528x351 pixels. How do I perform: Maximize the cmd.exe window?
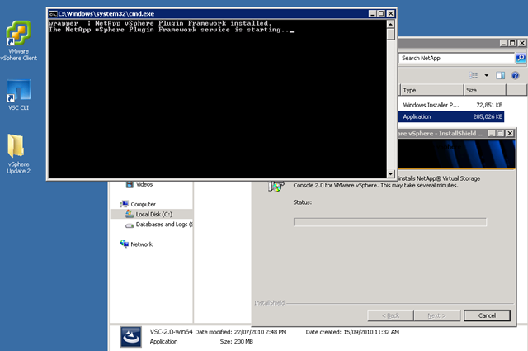point(381,14)
